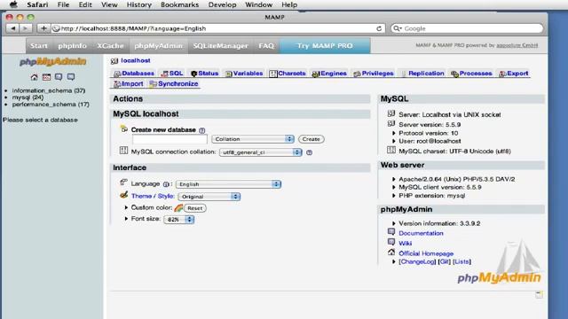
Task: Click the Theme / Style link
Action: 153,196
